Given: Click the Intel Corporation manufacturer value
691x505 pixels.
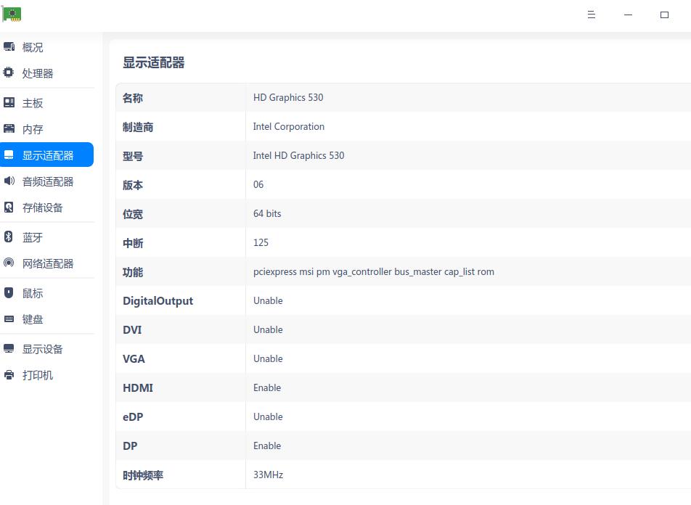Looking at the screenshot, I should (x=288, y=126).
